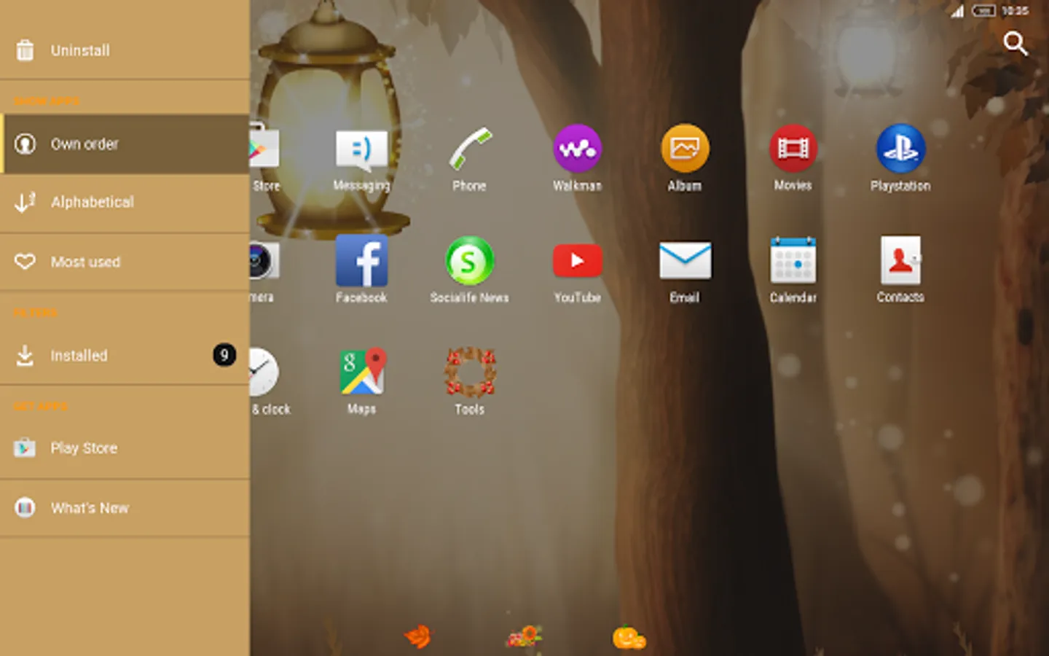Viewport: 1049px width, 656px height.
Task: Check the battery status indicator
Action: [983, 11]
